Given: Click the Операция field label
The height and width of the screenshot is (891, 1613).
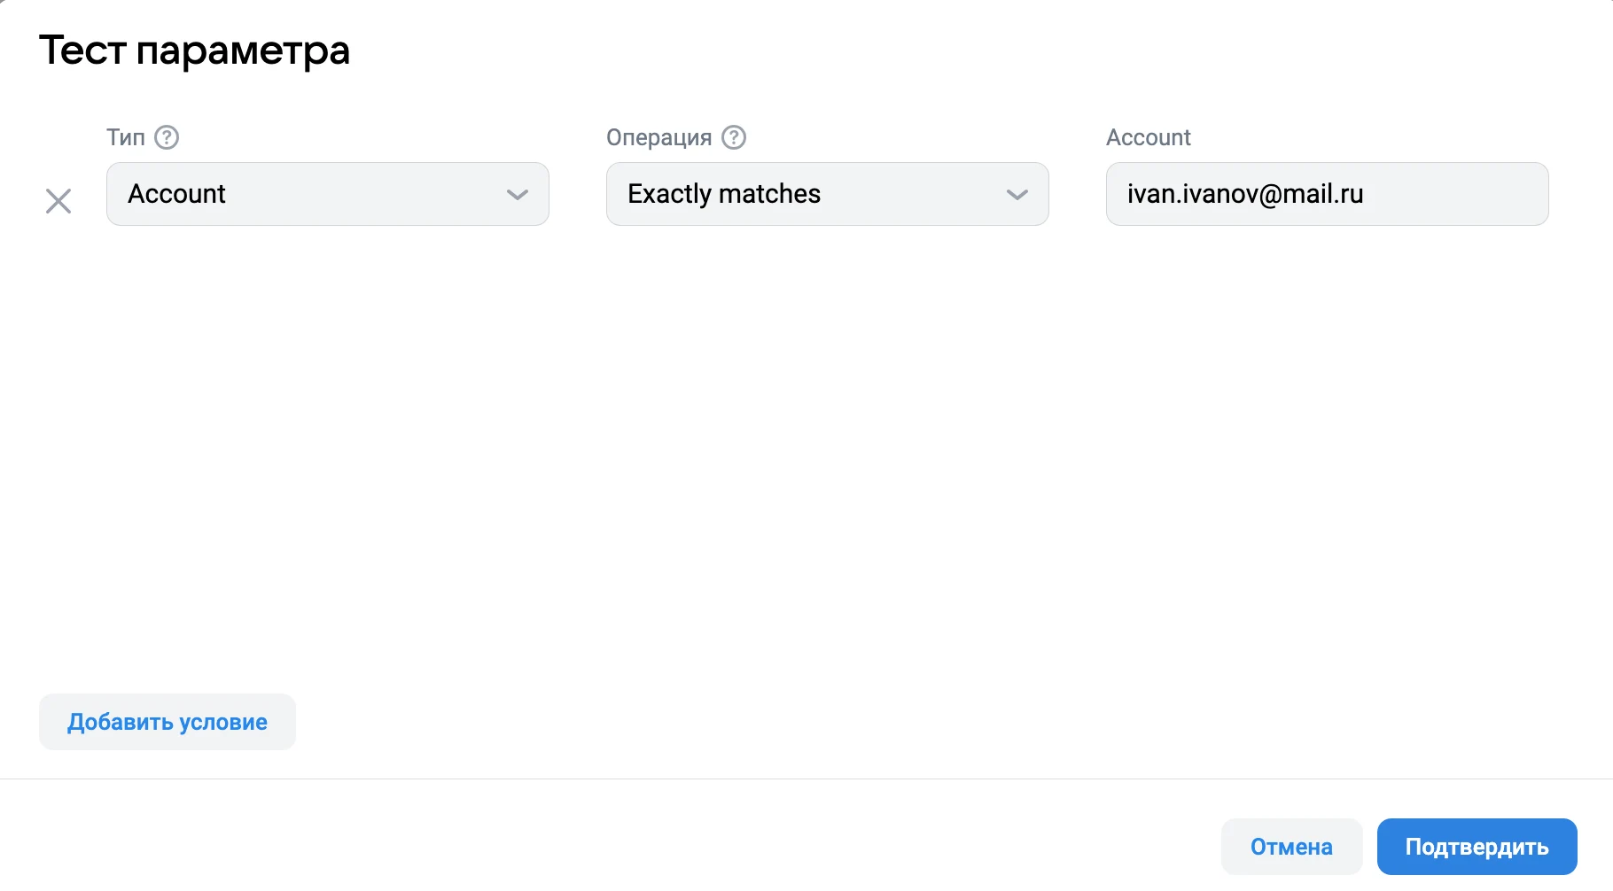Looking at the screenshot, I should click(658, 137).
